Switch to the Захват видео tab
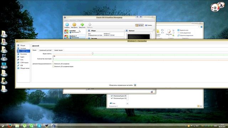This screenshot has width=228, height=128. [x=58, y=50]
